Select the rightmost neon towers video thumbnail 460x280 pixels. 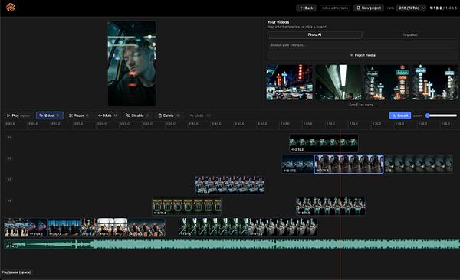point(435,83)
